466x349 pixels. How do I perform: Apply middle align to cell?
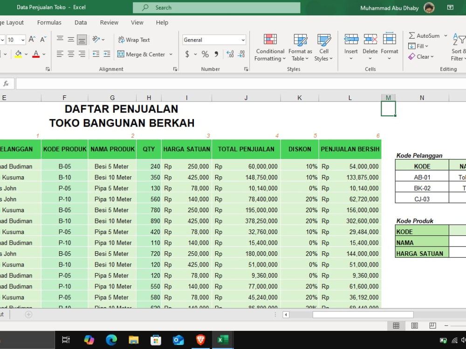pyautogui.click(x=71, y=39)
